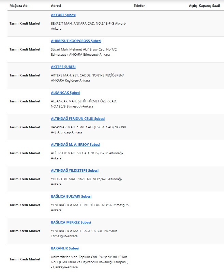Open the ALSANCAK Şubesi link

click(x=65, y=93)
